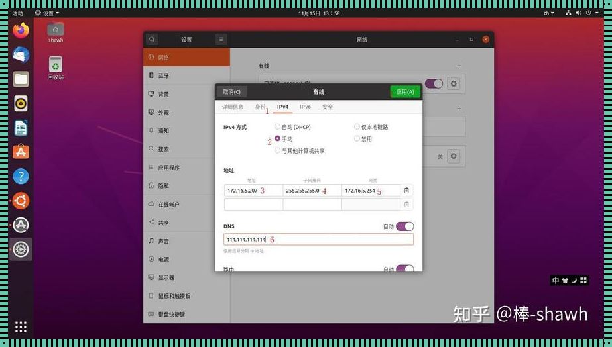612x347 pixels.
Task: Click 活动 in the top bar
Action: click(x=17, y=13)
